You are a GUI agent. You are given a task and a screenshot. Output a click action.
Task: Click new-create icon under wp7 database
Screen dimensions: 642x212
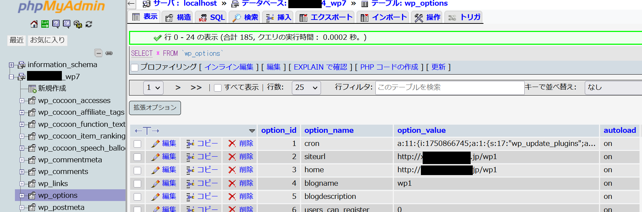(32, 88)
